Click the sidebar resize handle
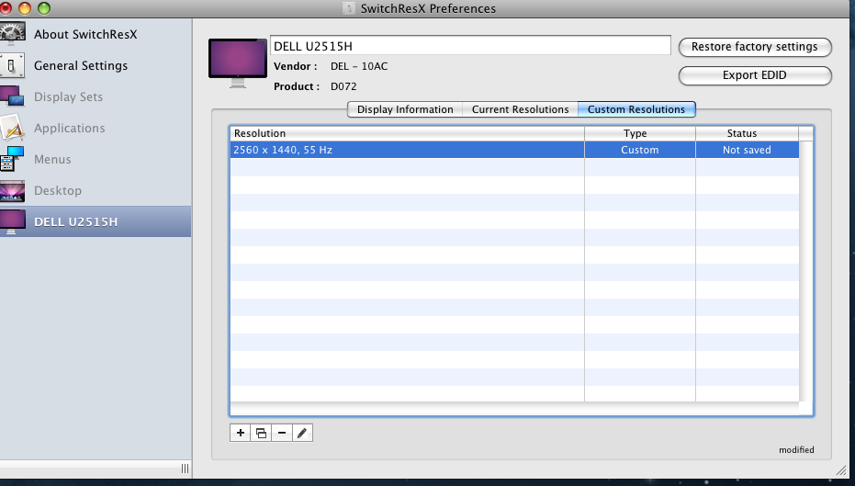855x486 pixels. pos(185,469)
